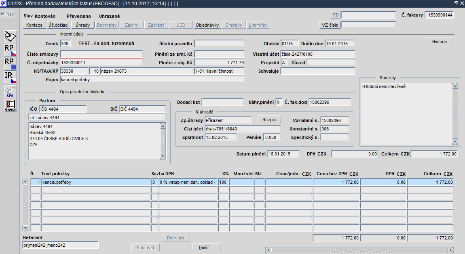Viewport: 465px width, 254px height.
Task: Open the Úhrady button
Action: 83,25
